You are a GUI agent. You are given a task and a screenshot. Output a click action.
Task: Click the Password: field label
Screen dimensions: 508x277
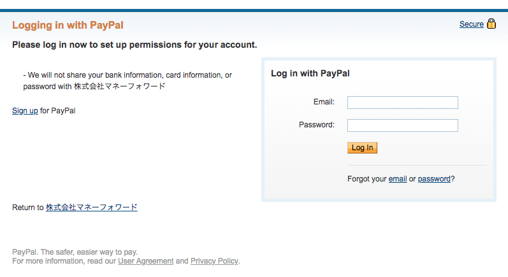(x=317, y=125)
